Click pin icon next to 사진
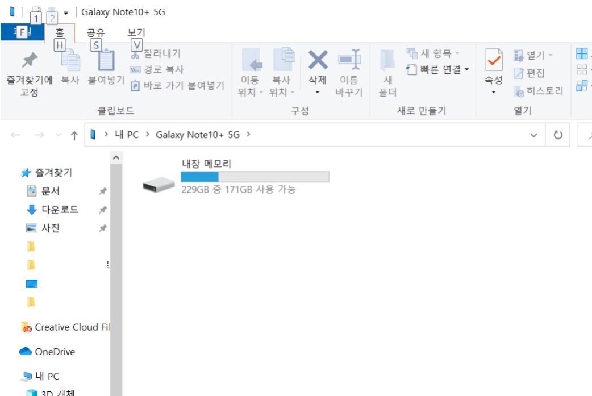Image resolution: width=592 pixels, height=396 pixels. [x=103, y=228]
